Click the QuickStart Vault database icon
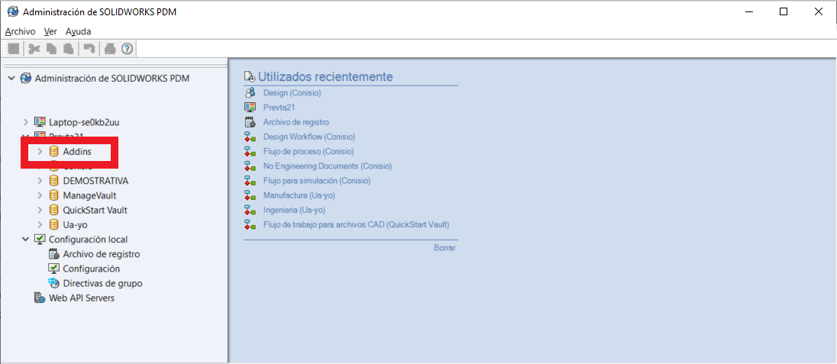The width and height of the screenshot is (837, 364). (53, 211)
